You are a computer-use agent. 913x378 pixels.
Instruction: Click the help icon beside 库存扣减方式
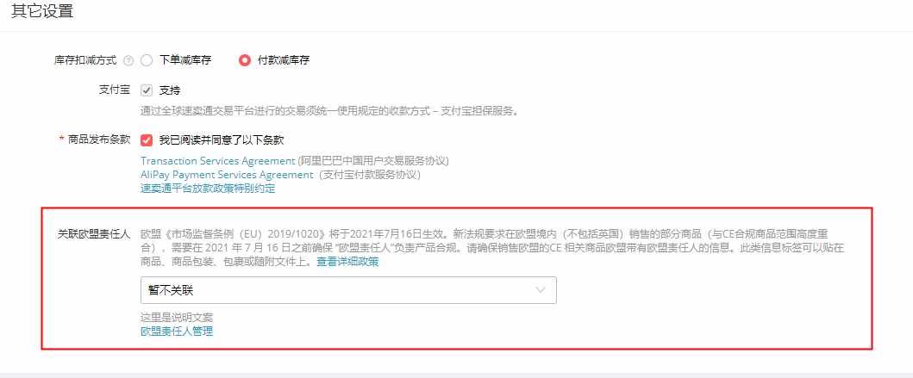click(128, 60)
